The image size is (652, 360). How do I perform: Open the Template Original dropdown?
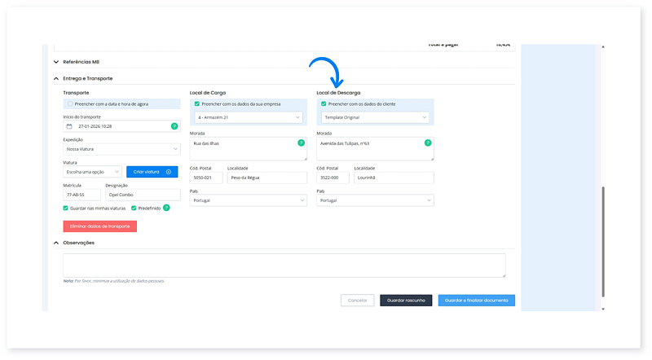click(x=375, y=117)
